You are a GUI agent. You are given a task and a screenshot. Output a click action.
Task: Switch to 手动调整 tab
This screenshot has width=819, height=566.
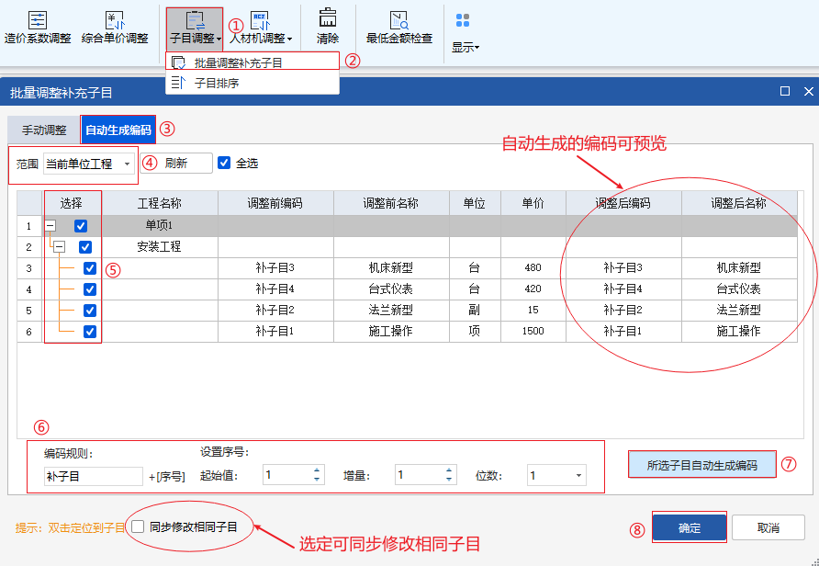pyautogui.click(x=44, y=130)
